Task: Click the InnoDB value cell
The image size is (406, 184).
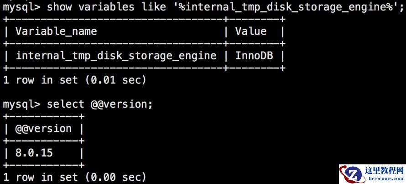Action: [253, 56]
